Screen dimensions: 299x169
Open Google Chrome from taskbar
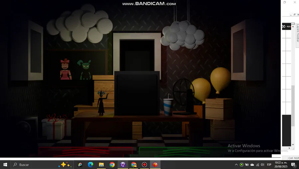(112, 165)
